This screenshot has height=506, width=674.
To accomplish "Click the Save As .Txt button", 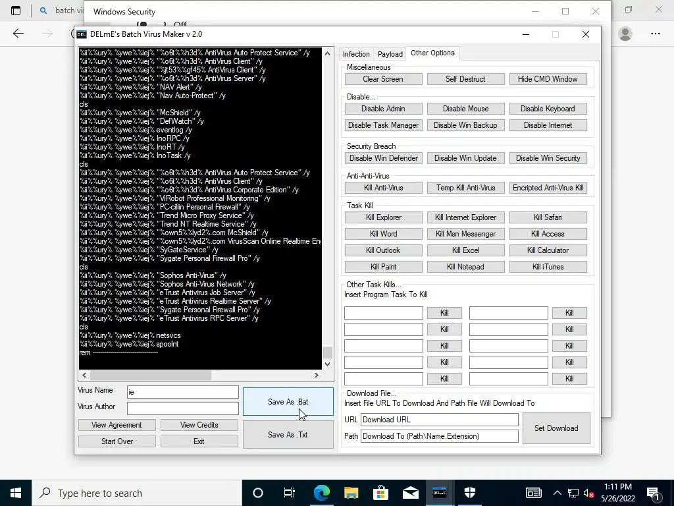I will coord(288,435).
